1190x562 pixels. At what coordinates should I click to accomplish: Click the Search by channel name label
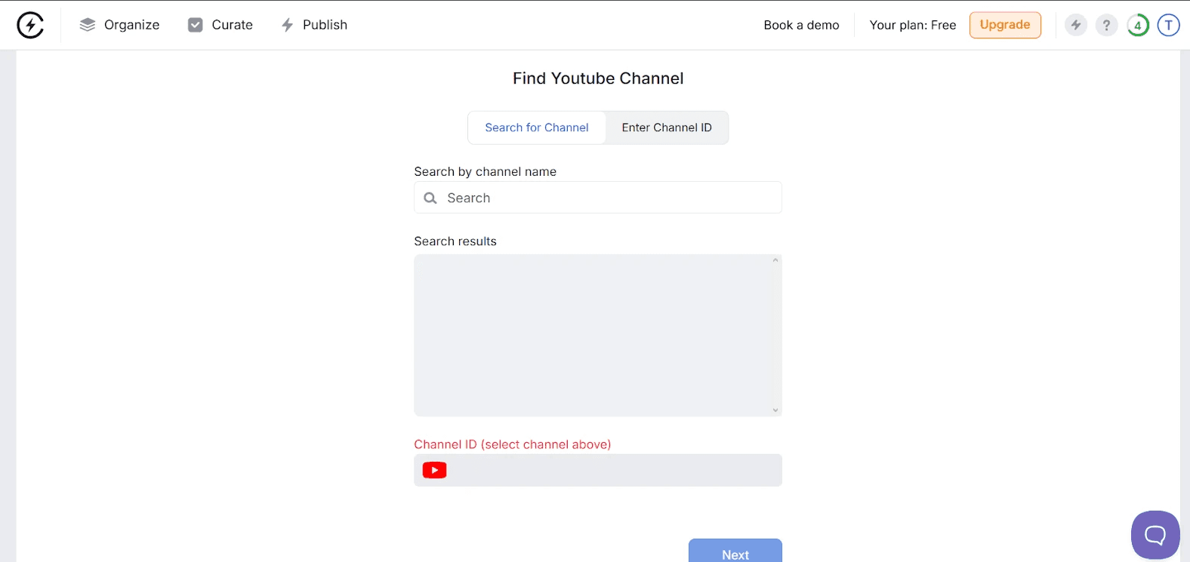pos(486,172)
